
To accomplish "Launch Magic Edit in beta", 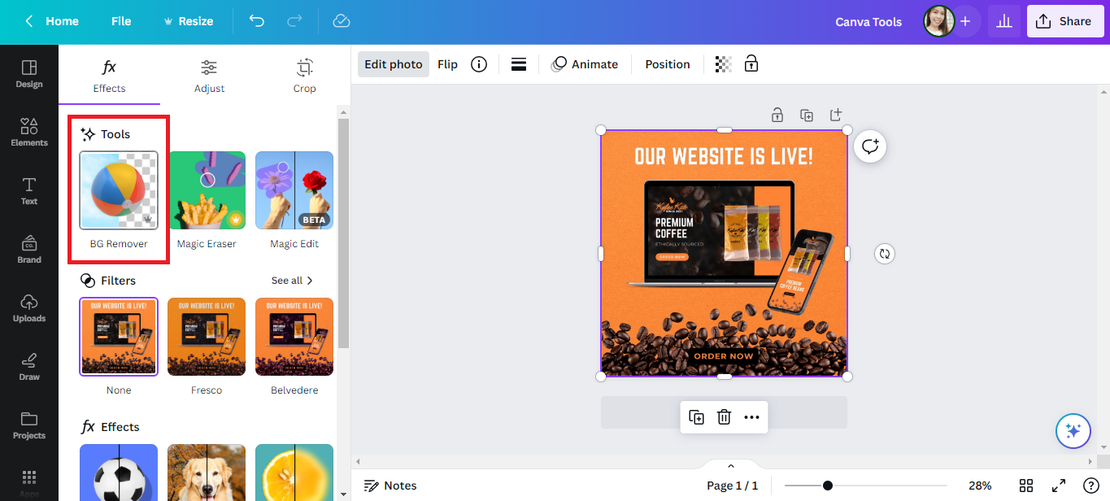I will coord(294,190).
